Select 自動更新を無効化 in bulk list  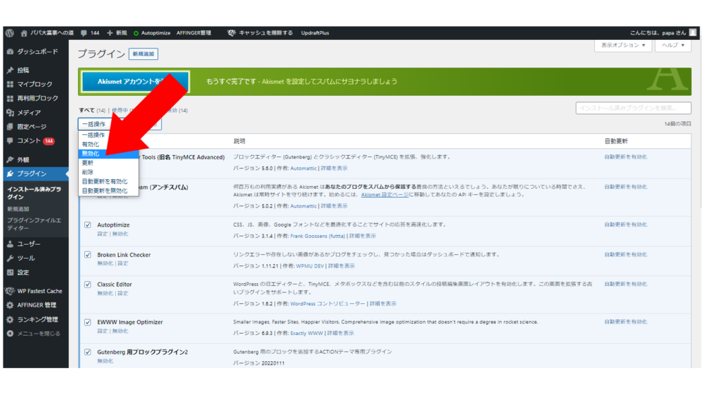108,191
